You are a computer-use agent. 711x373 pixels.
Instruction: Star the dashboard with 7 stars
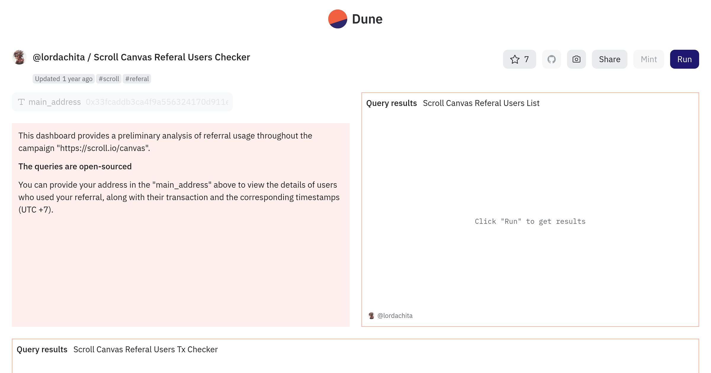tap(519, 59)
